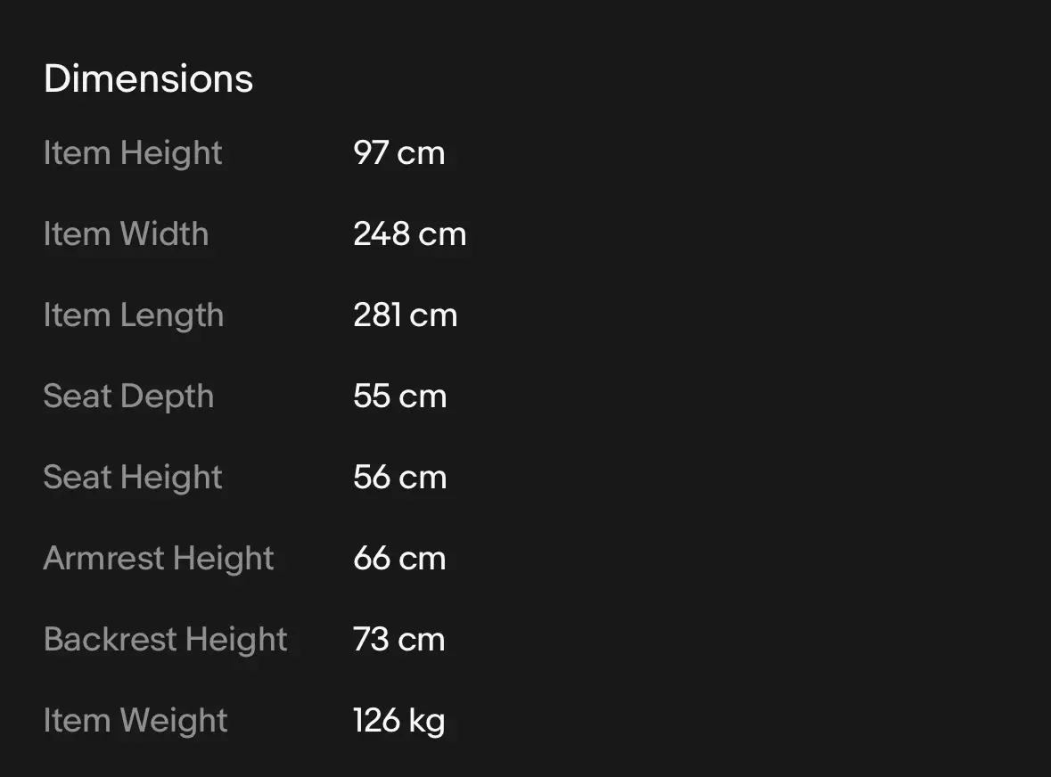Select the 66 cm armrest value

(x=399, y=559)
